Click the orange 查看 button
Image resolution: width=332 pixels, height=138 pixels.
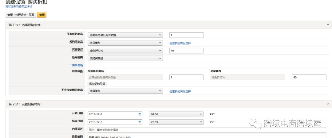(x=42, y=15)
